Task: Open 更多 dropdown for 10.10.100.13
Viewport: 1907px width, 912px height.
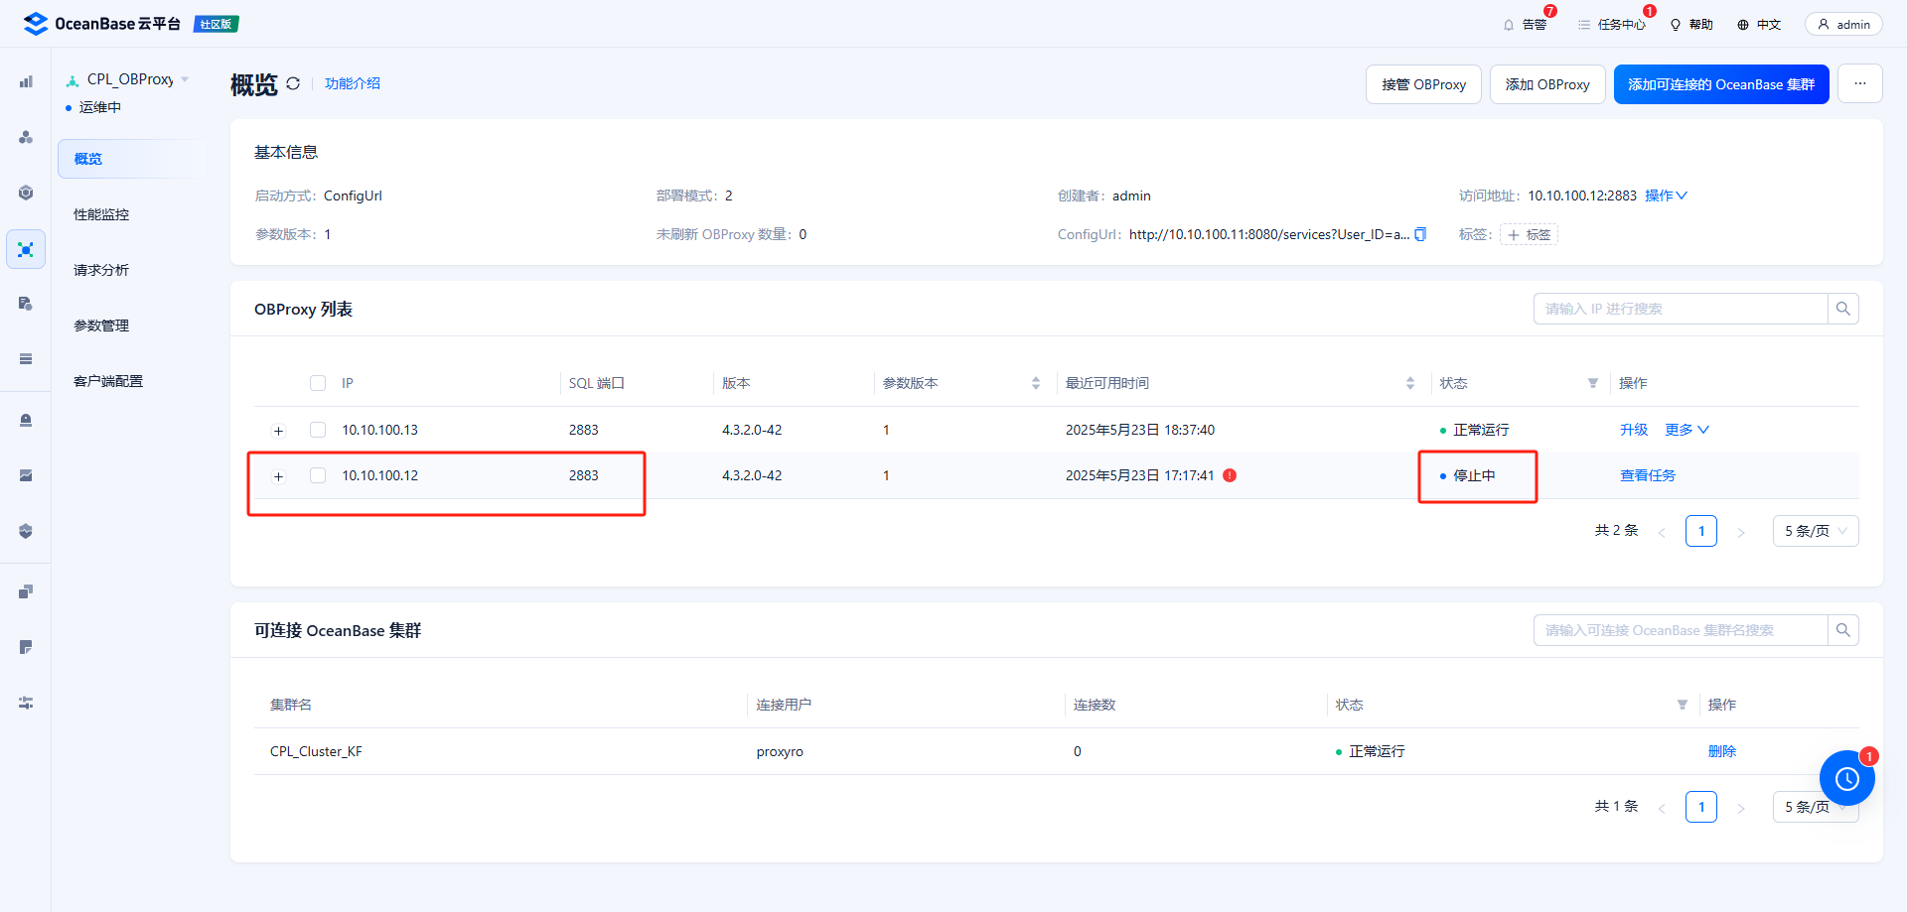Action: click(1687, 430)
